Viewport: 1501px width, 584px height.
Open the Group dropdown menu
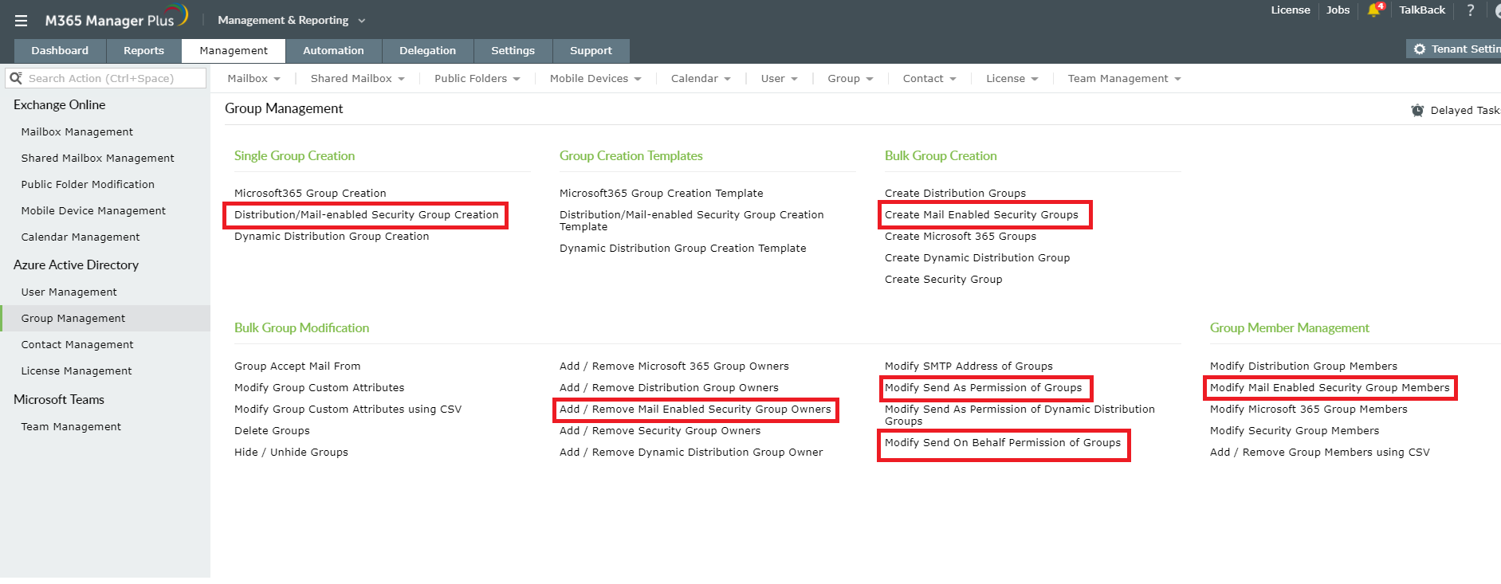pos(850,78)
